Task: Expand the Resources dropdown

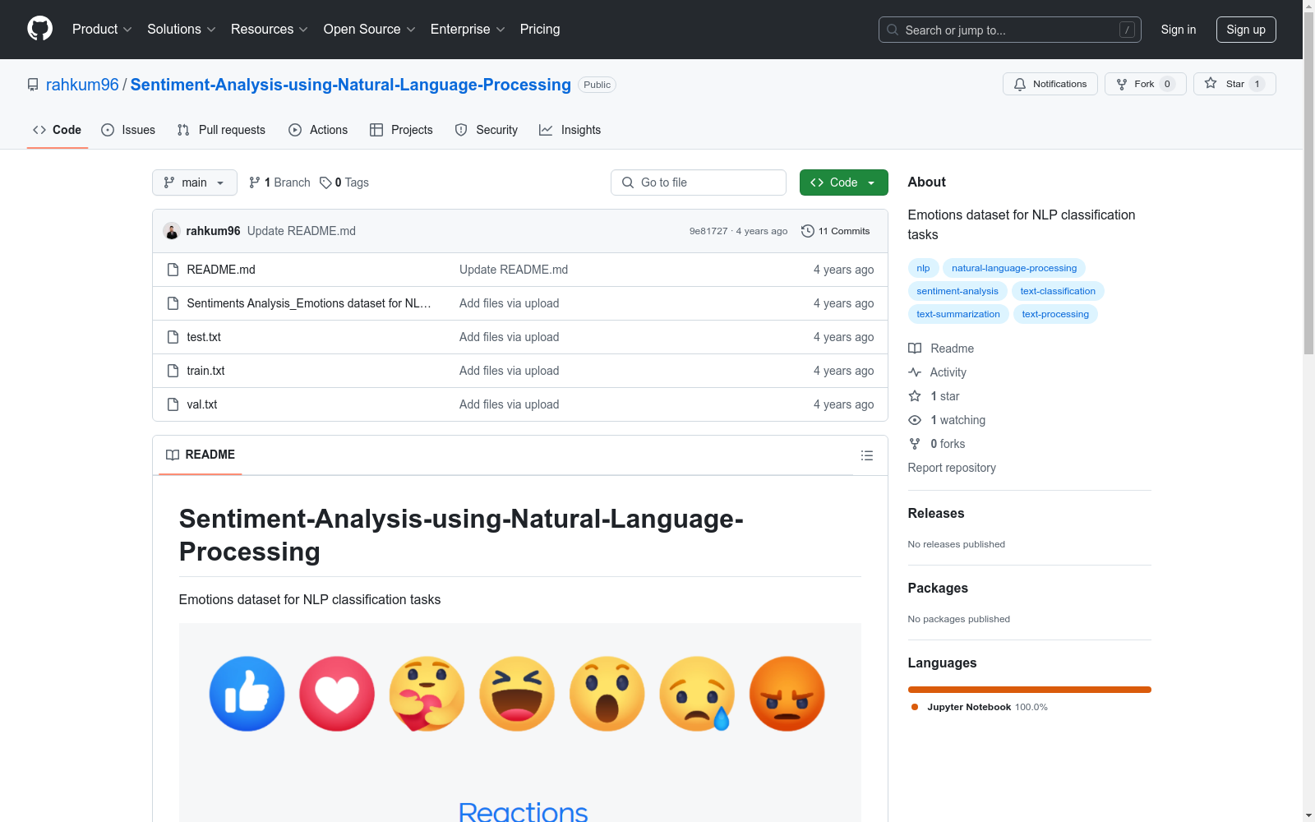Action: click(x=270, y=29)
